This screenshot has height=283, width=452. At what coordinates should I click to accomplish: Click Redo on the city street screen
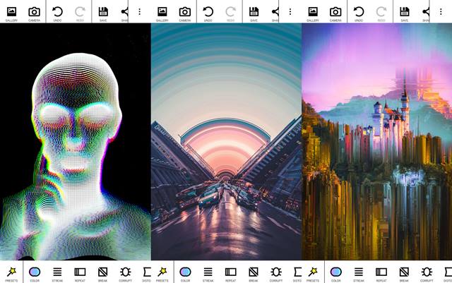tap(231, 14)
